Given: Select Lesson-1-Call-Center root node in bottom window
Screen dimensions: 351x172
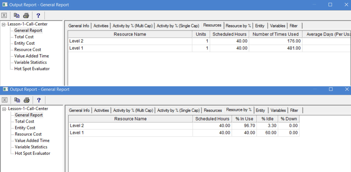Looking at the screenshot, I should coord(28,109).
